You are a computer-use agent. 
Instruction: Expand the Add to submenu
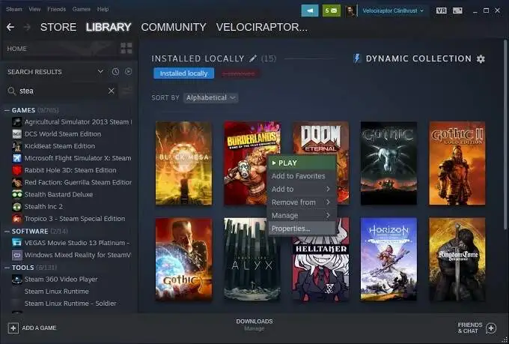click(302, 189)
